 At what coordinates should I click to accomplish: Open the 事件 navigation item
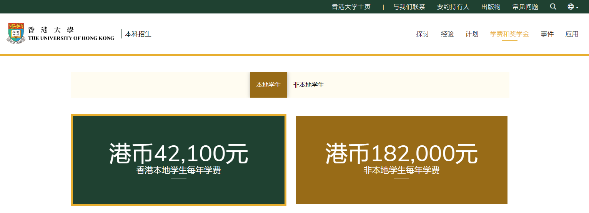pyautogui.click(x=547, y=34)
